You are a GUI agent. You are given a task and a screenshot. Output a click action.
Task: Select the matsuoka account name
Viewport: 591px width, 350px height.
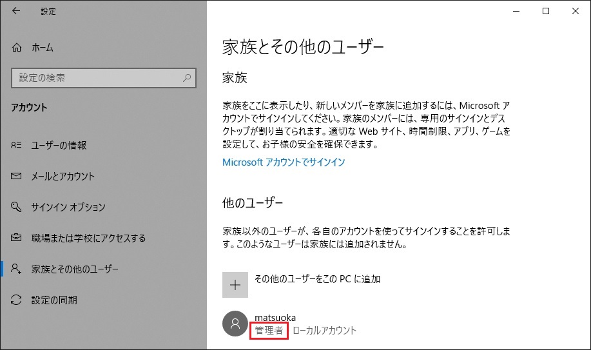tap(275, 318)
